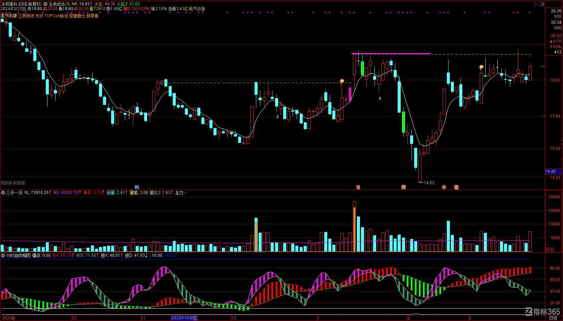This screenshot has width=563, height=321.
Task: Click the stock title 沐邦高科(日线.前复权)
Action: (22, 4)
